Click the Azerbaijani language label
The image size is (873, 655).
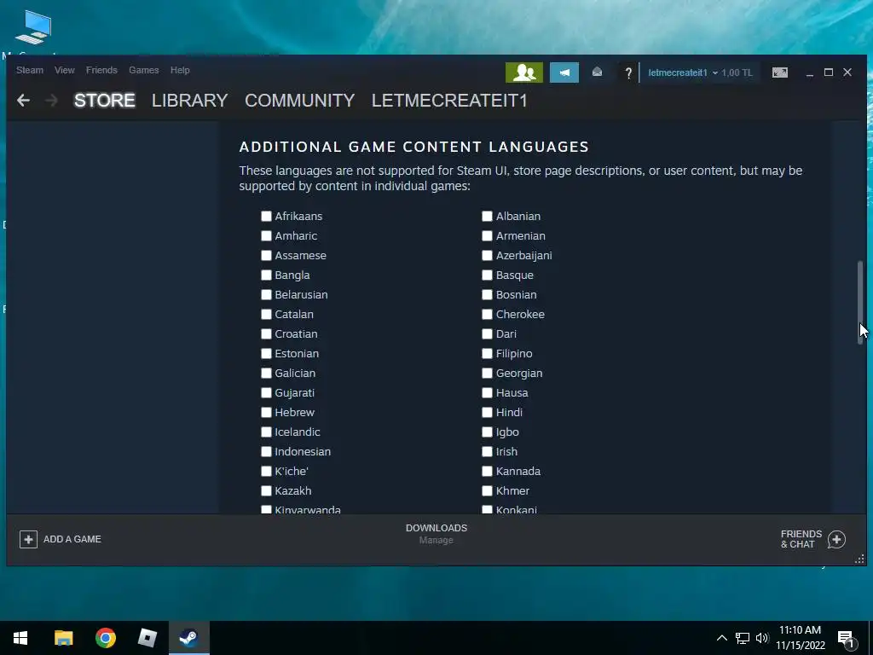coord(524,255)
